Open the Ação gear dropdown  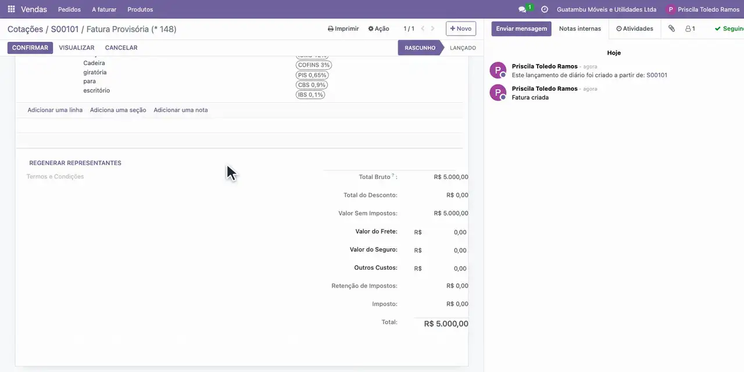point(378,28)
